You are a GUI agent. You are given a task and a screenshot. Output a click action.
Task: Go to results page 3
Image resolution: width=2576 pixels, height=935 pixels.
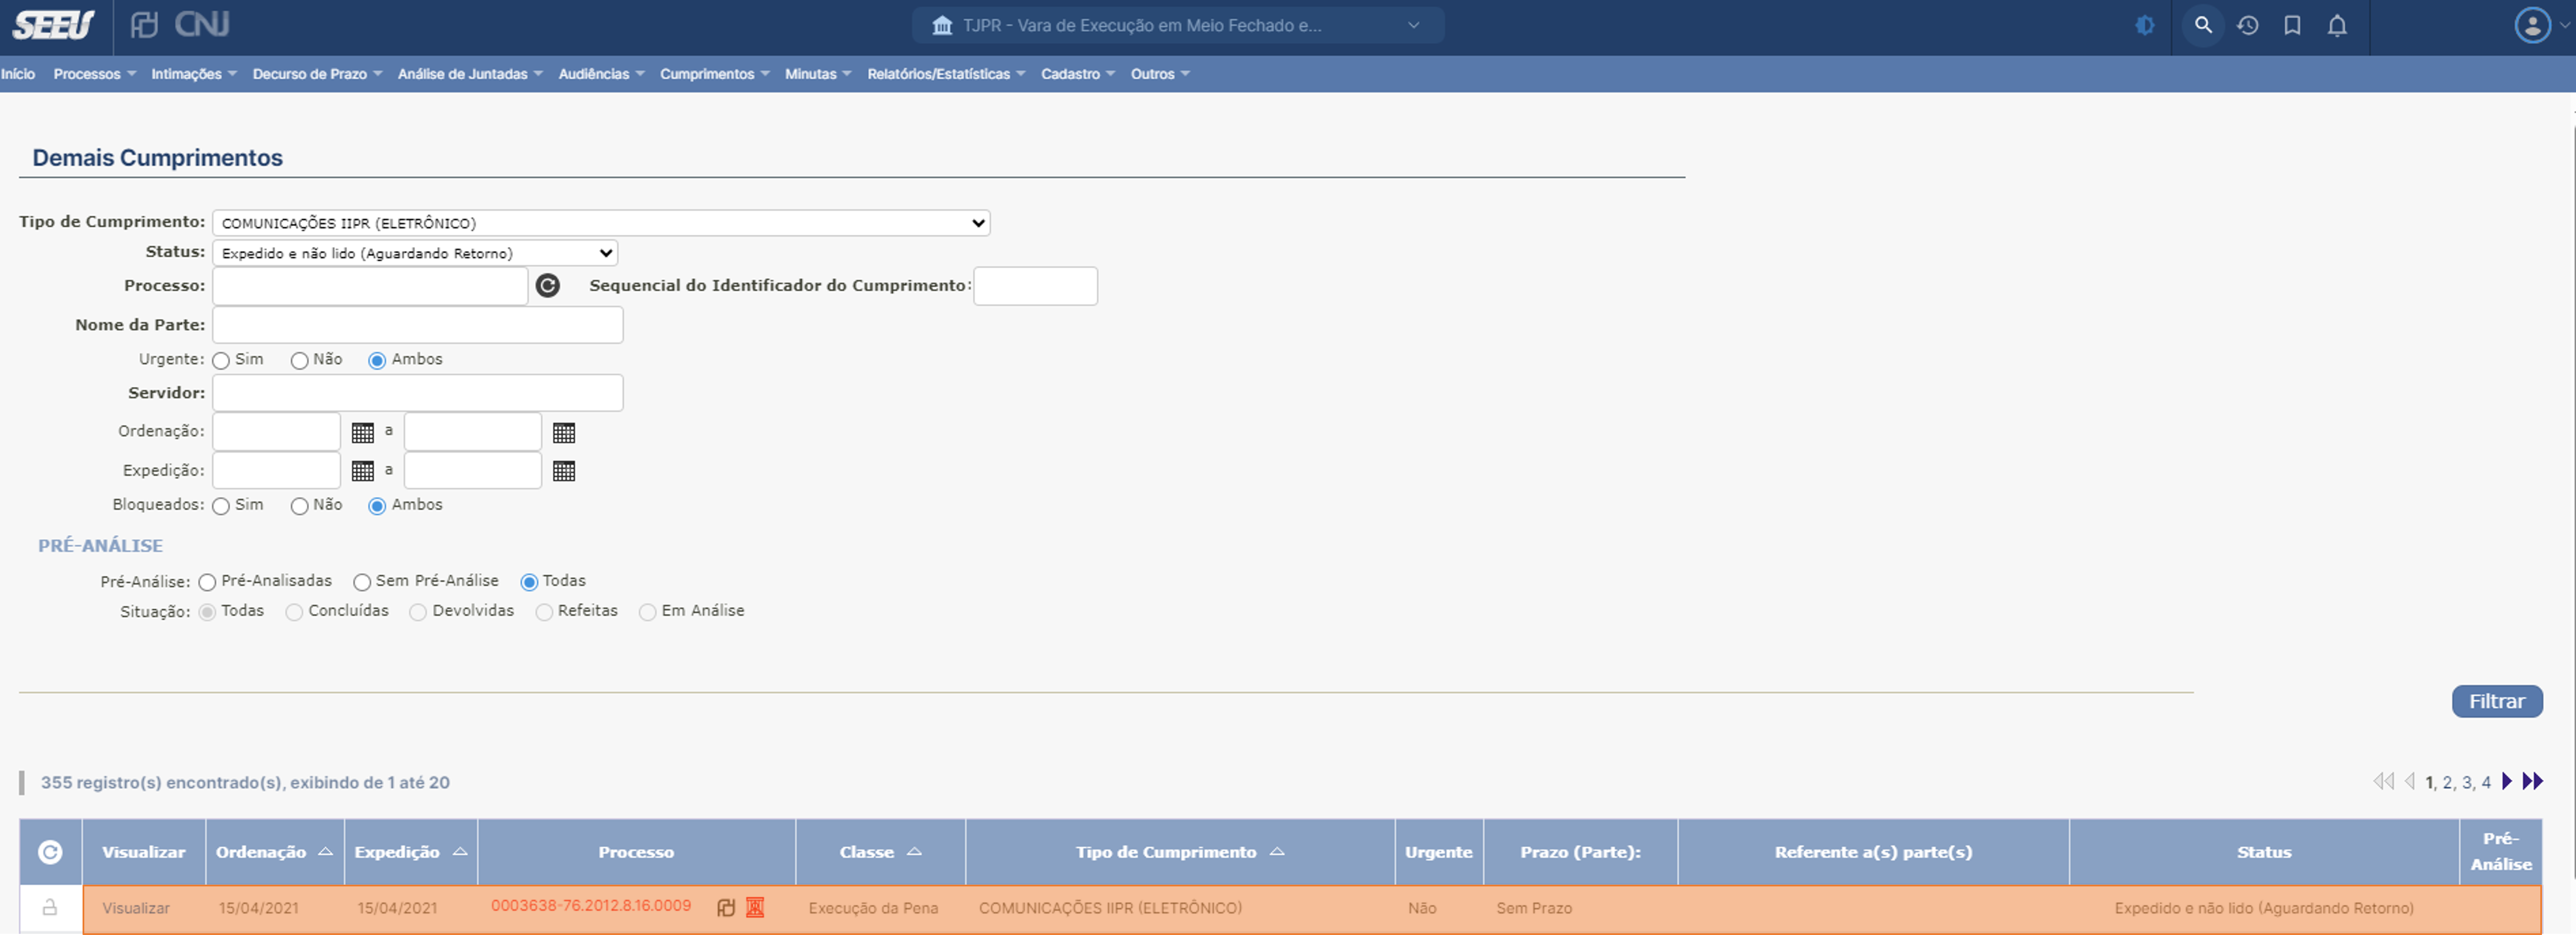[2466, 783]
